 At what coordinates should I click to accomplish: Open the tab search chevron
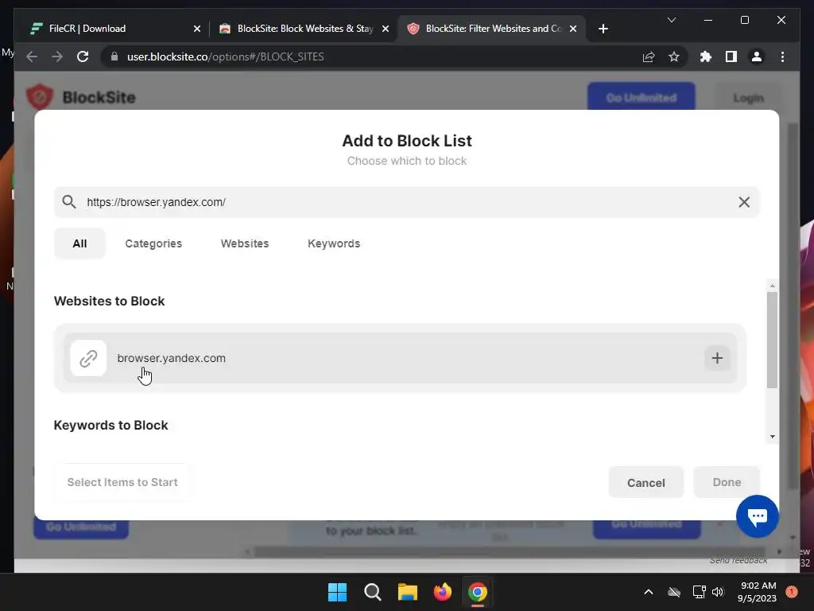click(x=671, y=20)
